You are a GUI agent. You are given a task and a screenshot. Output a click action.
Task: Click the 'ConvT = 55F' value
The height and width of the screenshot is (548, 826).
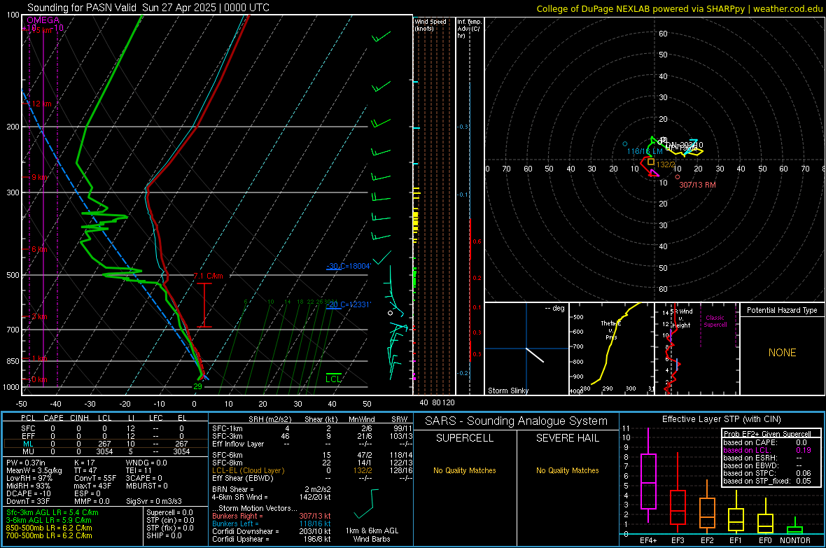[94, 478]
